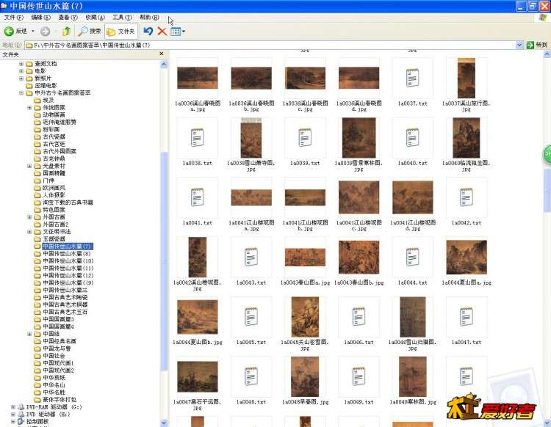Select the 1a0038.txt file icon
Image resolution: width=551 pixels, height=427 pixels.
197,137
